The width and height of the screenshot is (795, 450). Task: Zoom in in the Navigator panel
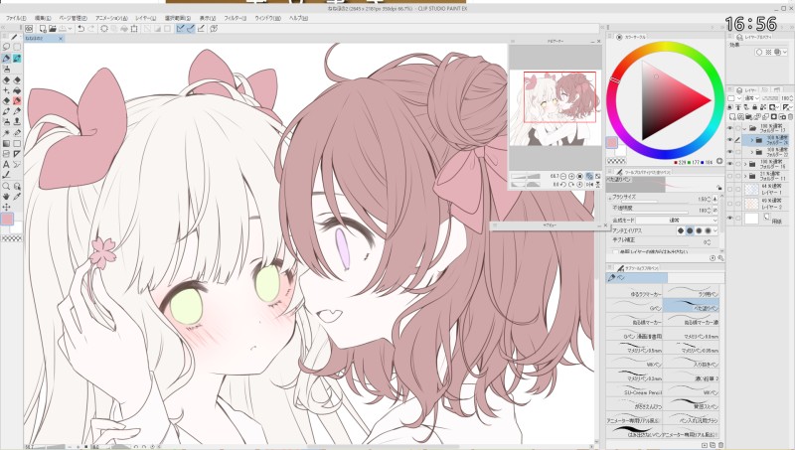[571, 177]
